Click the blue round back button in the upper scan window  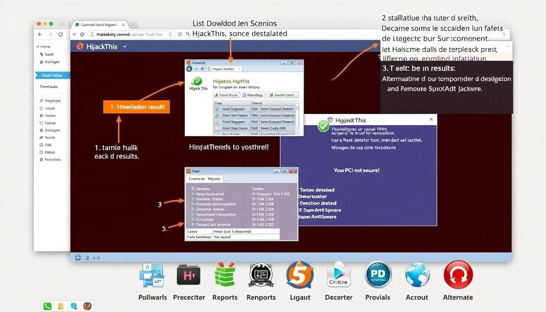(190, 69)
